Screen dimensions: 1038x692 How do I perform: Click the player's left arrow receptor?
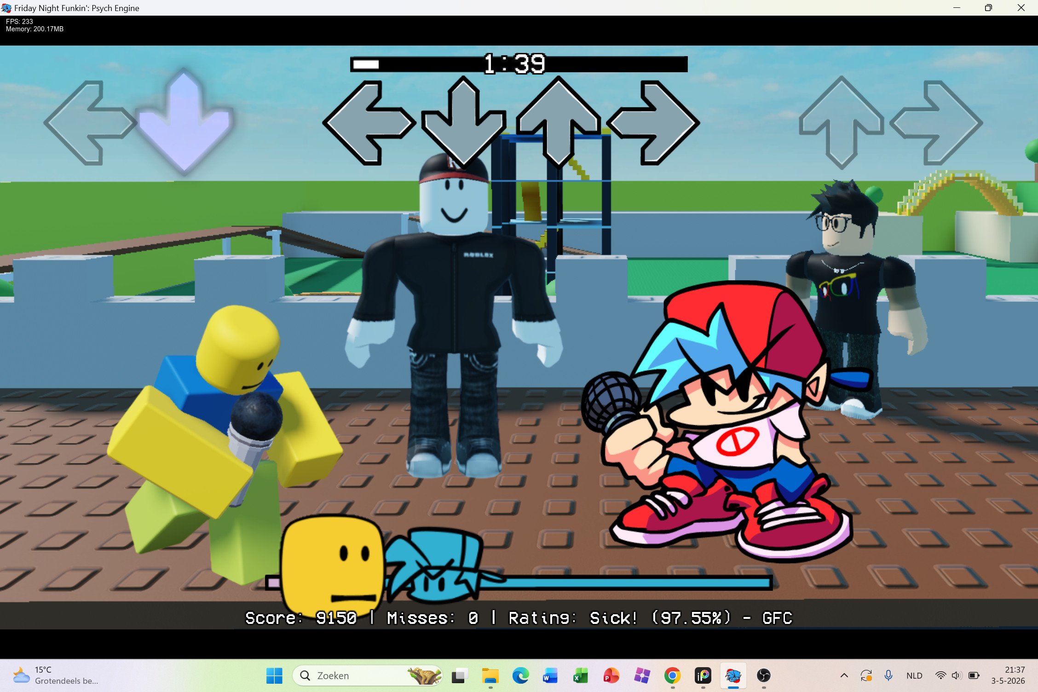tap(369, 123)
